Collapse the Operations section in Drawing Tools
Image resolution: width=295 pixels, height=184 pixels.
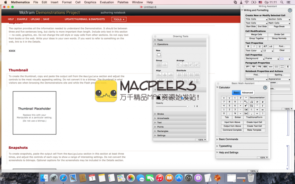click(x=155, y=44)
